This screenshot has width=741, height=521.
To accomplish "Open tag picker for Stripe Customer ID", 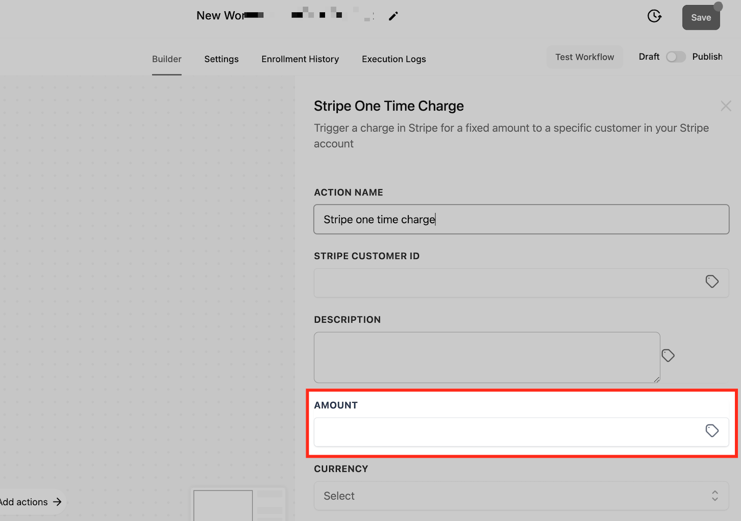I will click(712, 281).
